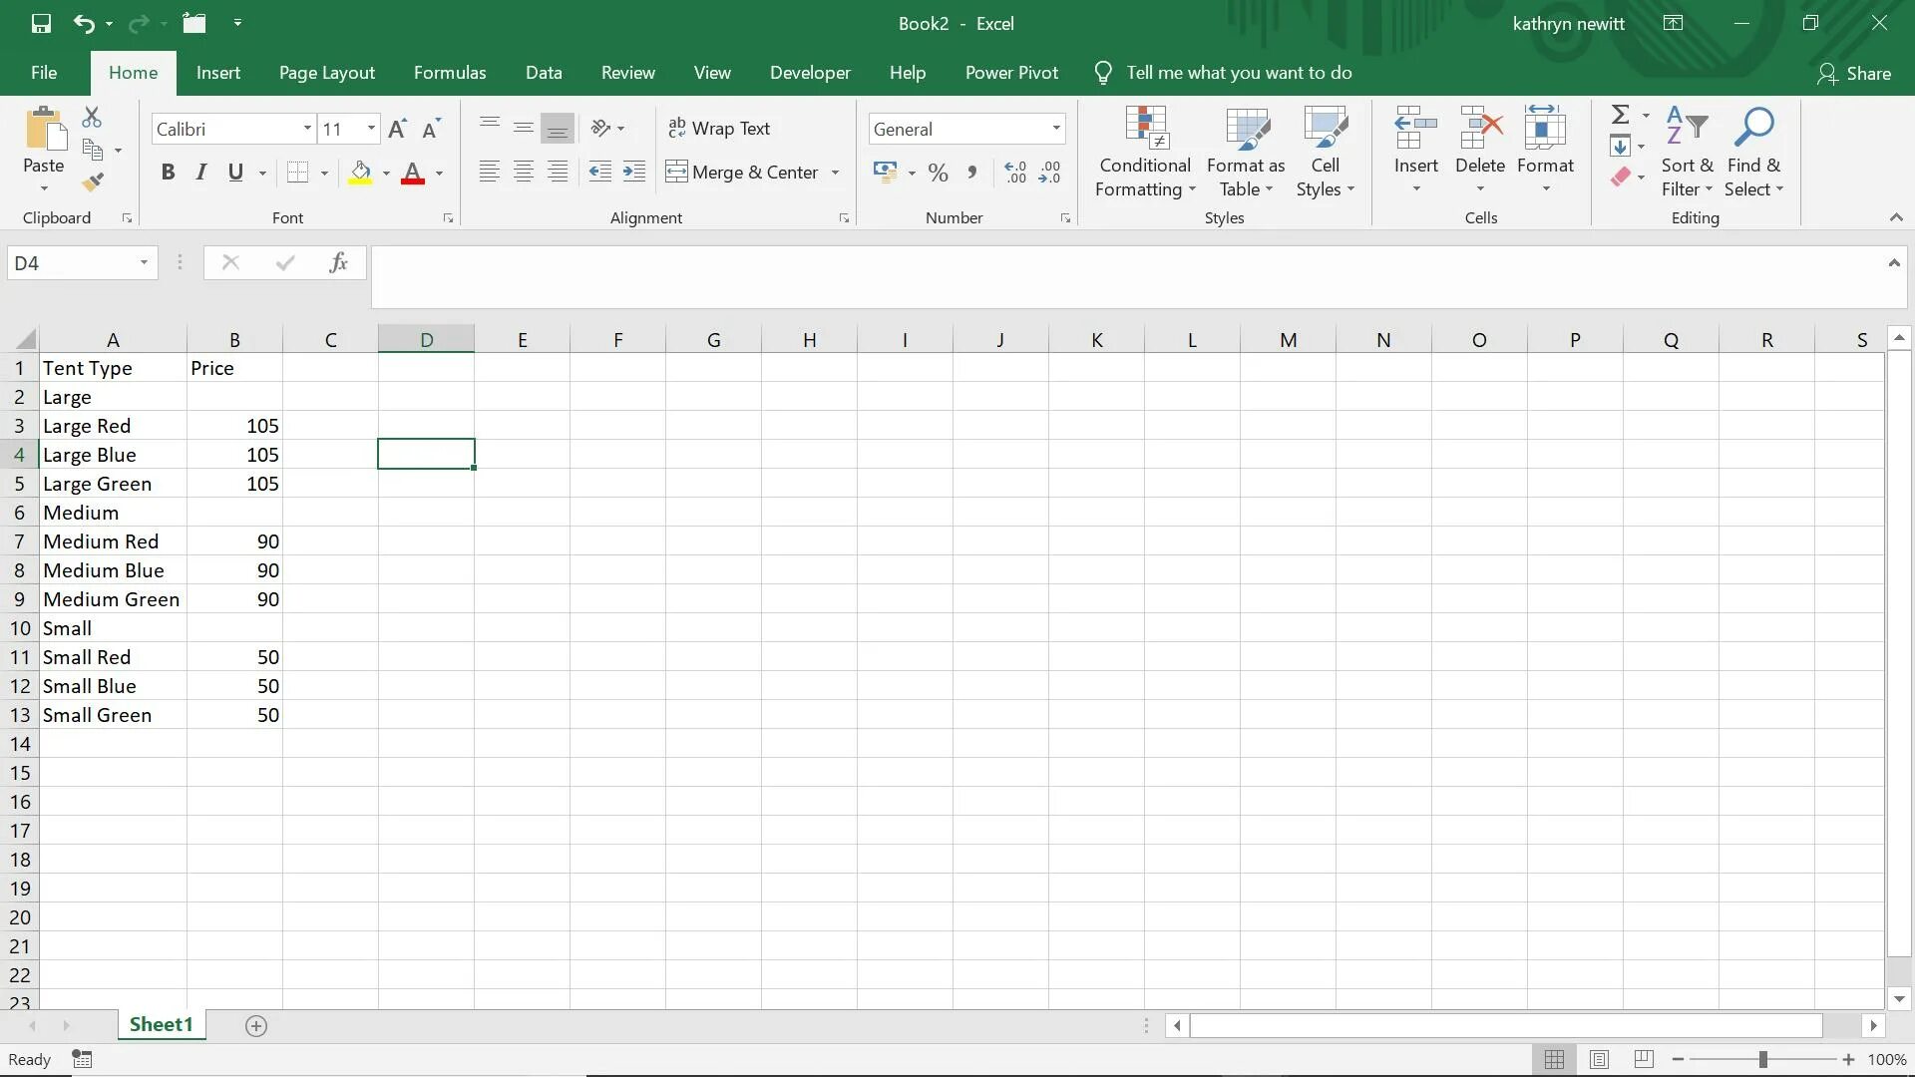
Task: Toggle Wrap Text on
Action: 719,129
